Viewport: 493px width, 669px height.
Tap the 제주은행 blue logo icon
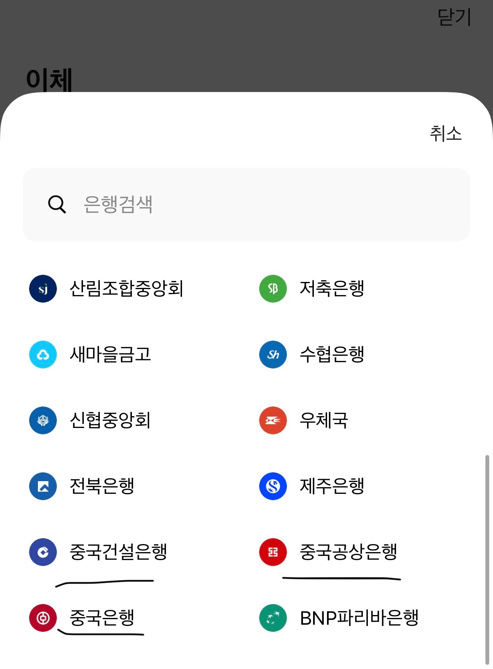(273, 486)
